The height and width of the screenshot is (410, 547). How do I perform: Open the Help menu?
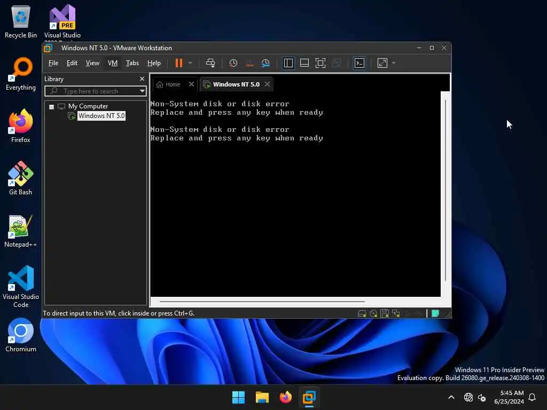pyautogui.click(x=154, y=63)
